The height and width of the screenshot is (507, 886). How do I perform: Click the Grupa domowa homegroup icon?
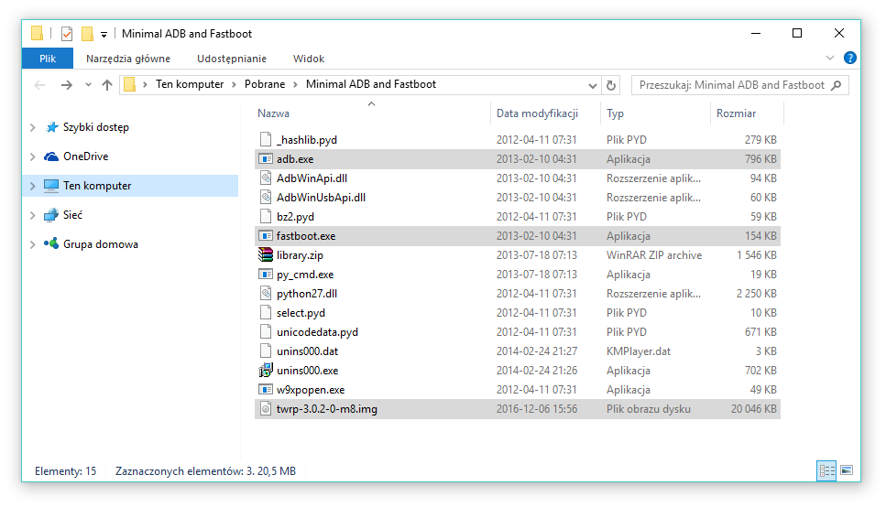[51, 244]
